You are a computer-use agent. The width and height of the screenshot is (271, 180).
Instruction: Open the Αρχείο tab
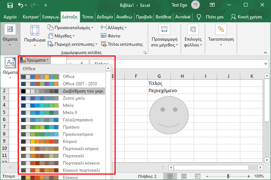(x=10, y=17)
